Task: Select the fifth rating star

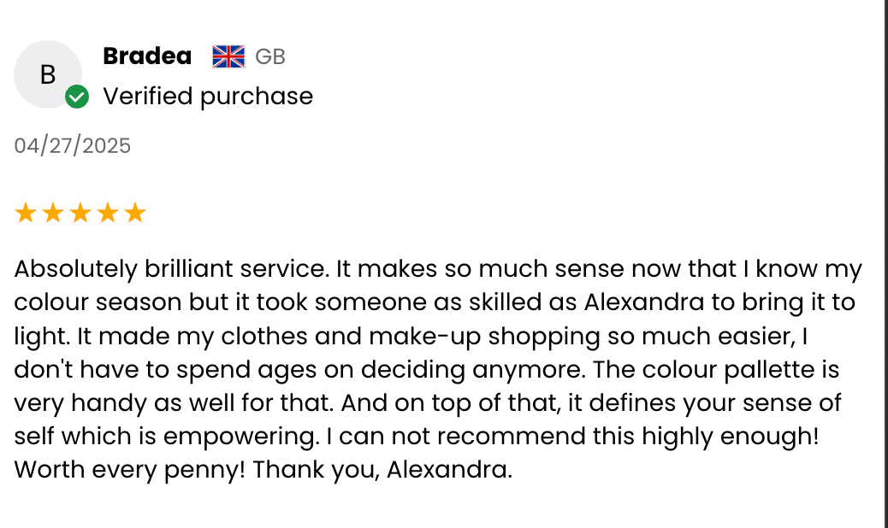Action: click(x=135, y=213)
